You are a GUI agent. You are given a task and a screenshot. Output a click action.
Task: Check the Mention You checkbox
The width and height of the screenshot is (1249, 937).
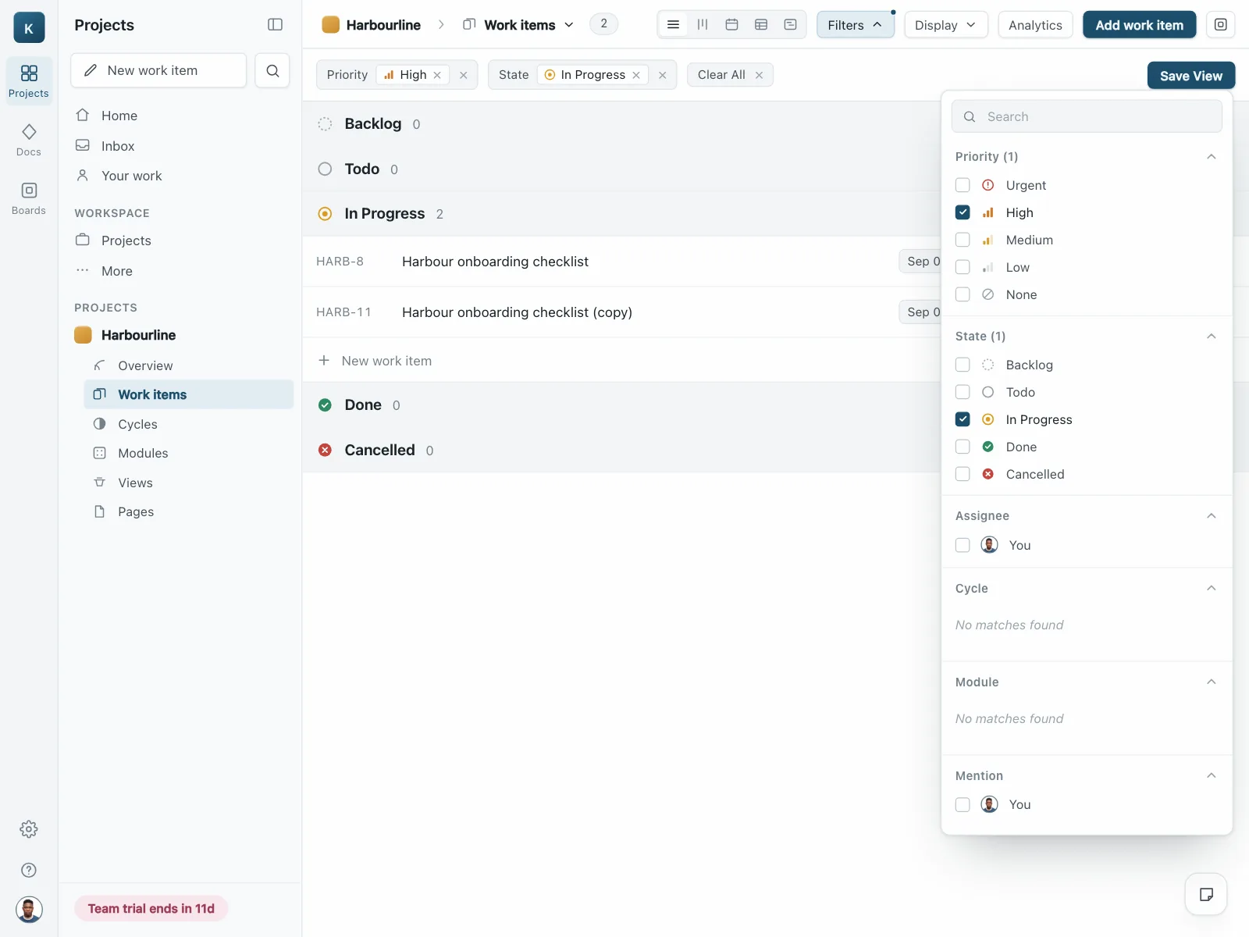click(x=963, y=804)
